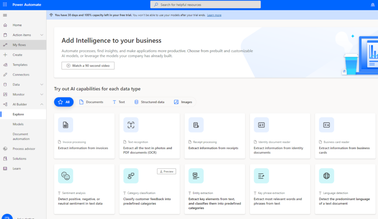Click 'Classify customer feedback' description text
This screenshot has width=378, height=219.
click(147, 201)
